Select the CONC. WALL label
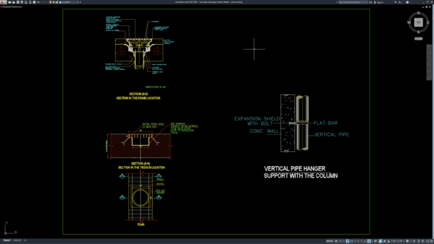The image size is (434, 244). tap(264, 131)
